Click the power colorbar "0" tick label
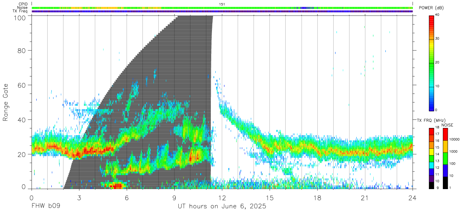Screen dimensions: 464x214 point(435,110)
